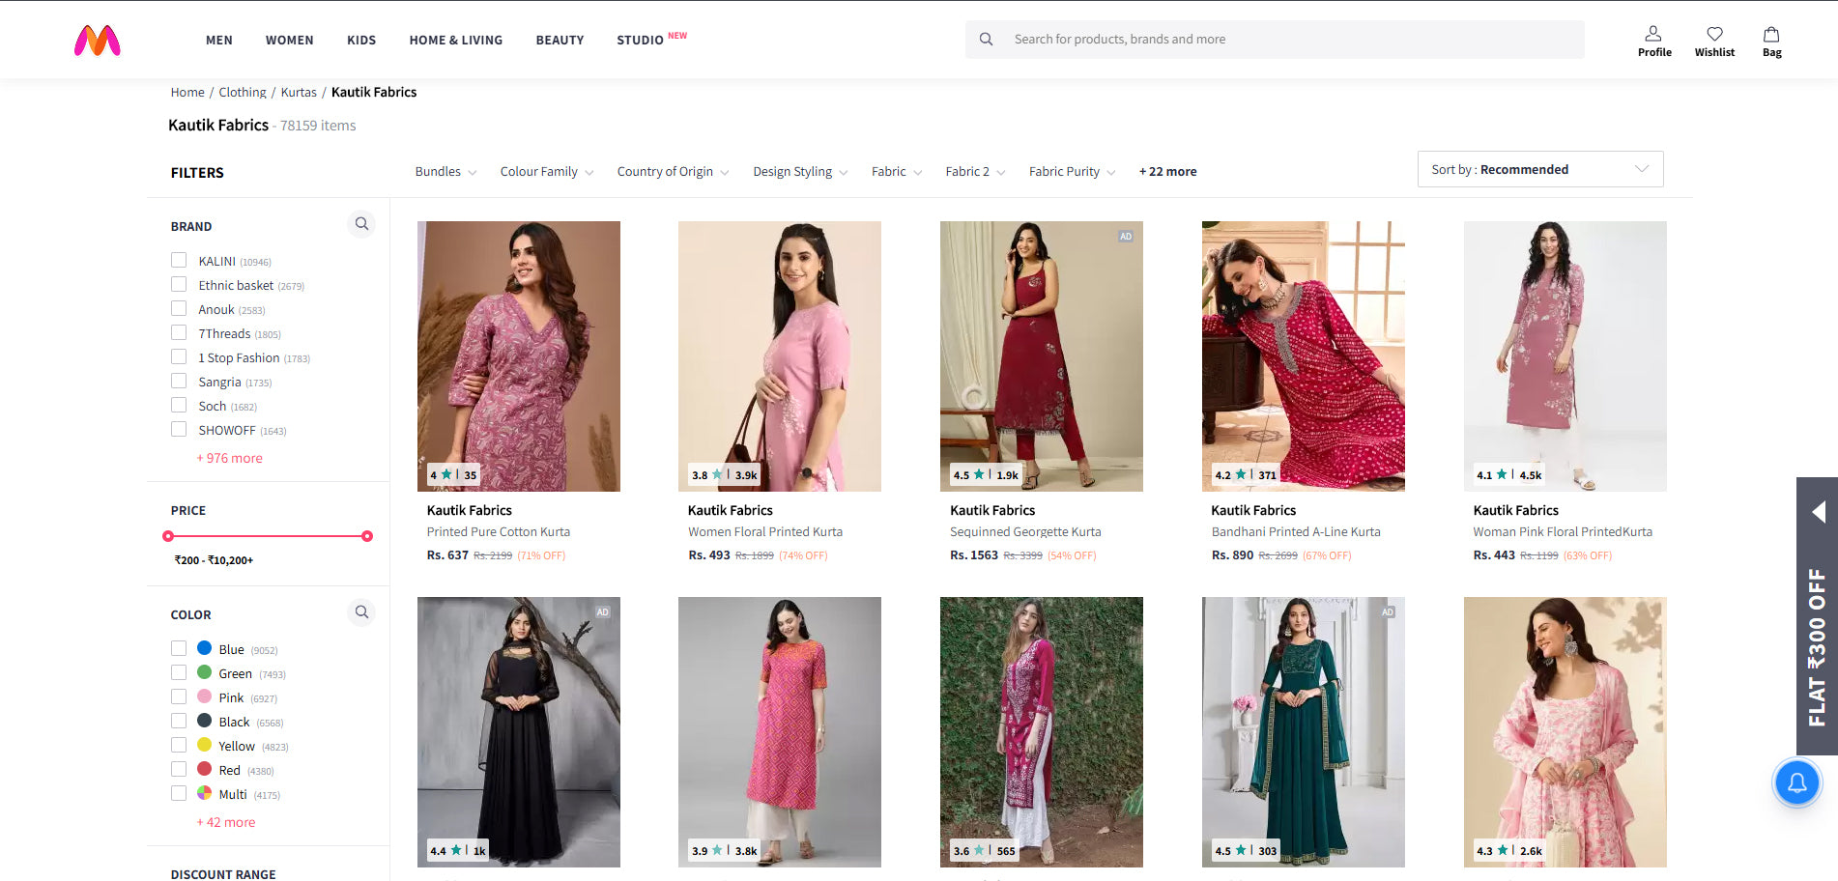
Task: Click the color filter search icon
Action: click(x=361, y=612)
